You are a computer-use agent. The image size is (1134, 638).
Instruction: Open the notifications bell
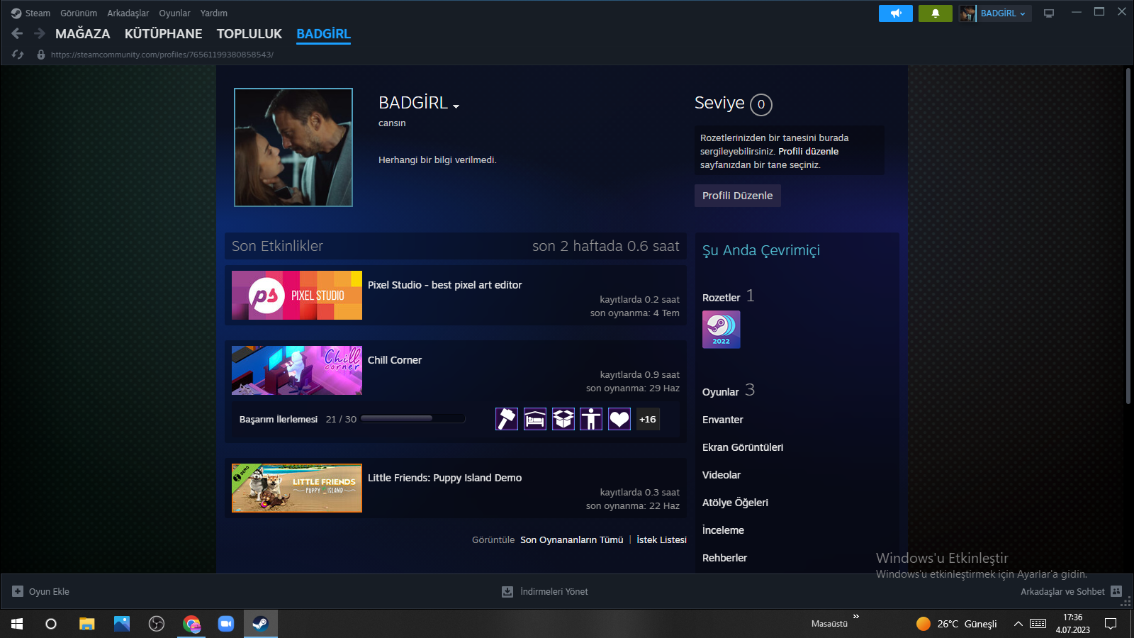936,13
